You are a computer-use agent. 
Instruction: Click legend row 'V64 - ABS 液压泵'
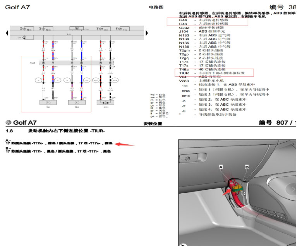point(200,77)
